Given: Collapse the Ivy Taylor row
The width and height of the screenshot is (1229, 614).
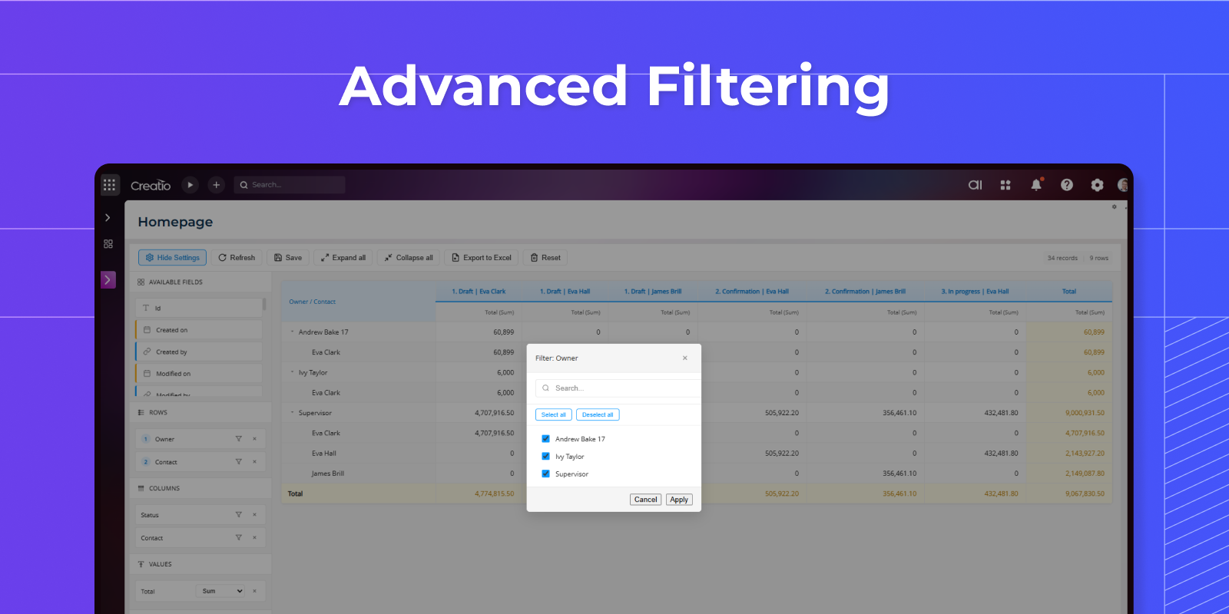Looking at the screenshot, I should [x=292, y=372].
